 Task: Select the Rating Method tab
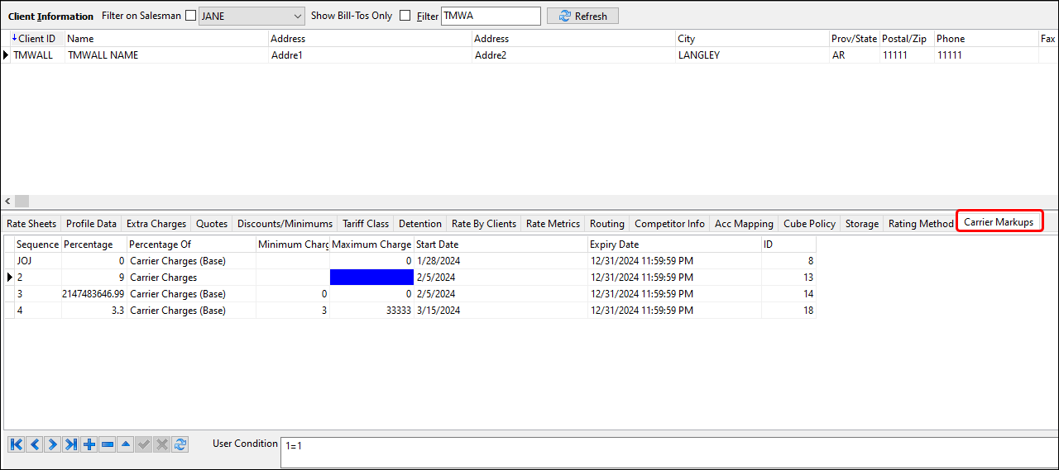tap(920, 224)
